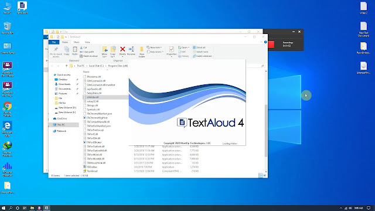Open New Text Document desktop icon

pyautogui.click(x=363, y=29)
